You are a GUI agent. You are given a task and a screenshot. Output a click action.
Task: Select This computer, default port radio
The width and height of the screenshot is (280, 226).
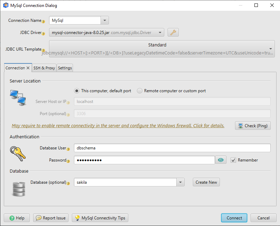(77, 91)
